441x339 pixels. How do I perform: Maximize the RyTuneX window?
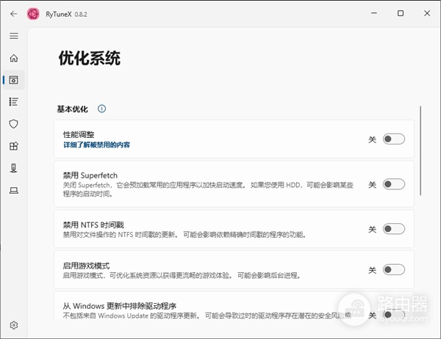click(401, 13)
